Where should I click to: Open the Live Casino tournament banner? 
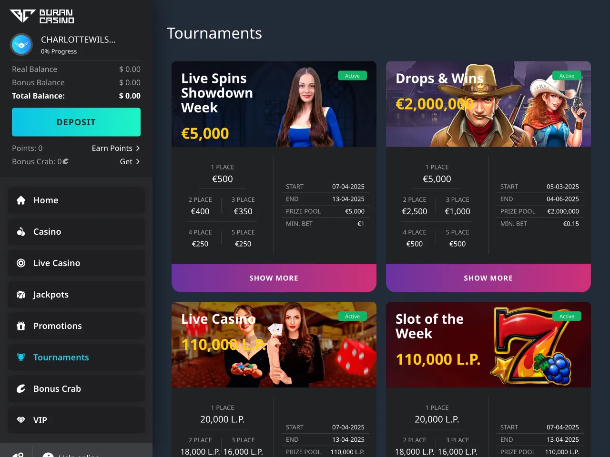(274, 345)
